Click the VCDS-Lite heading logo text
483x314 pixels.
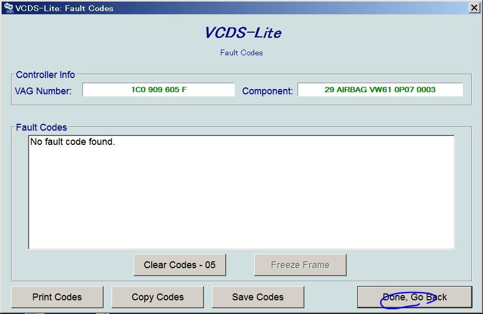pos(243,33)
